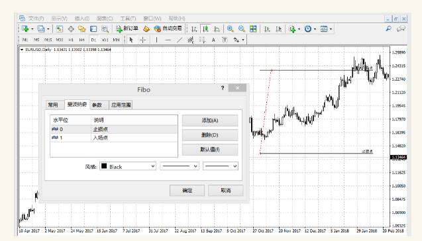
Task: Switch chart to Bar Chart icon
Action: 194,28
